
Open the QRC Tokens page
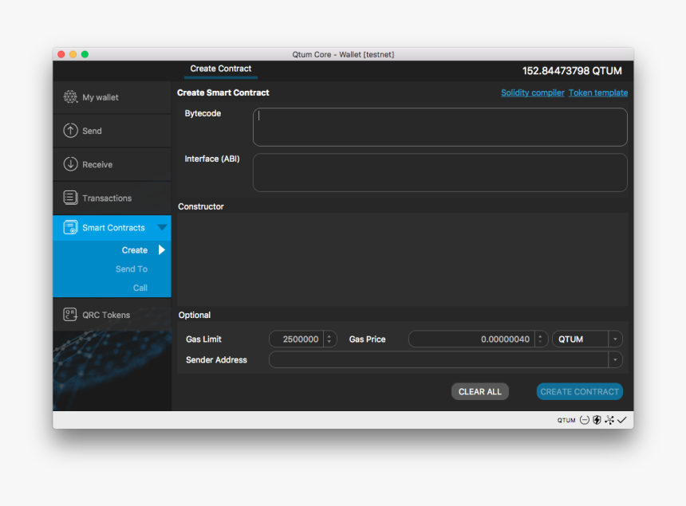point(112,315)
